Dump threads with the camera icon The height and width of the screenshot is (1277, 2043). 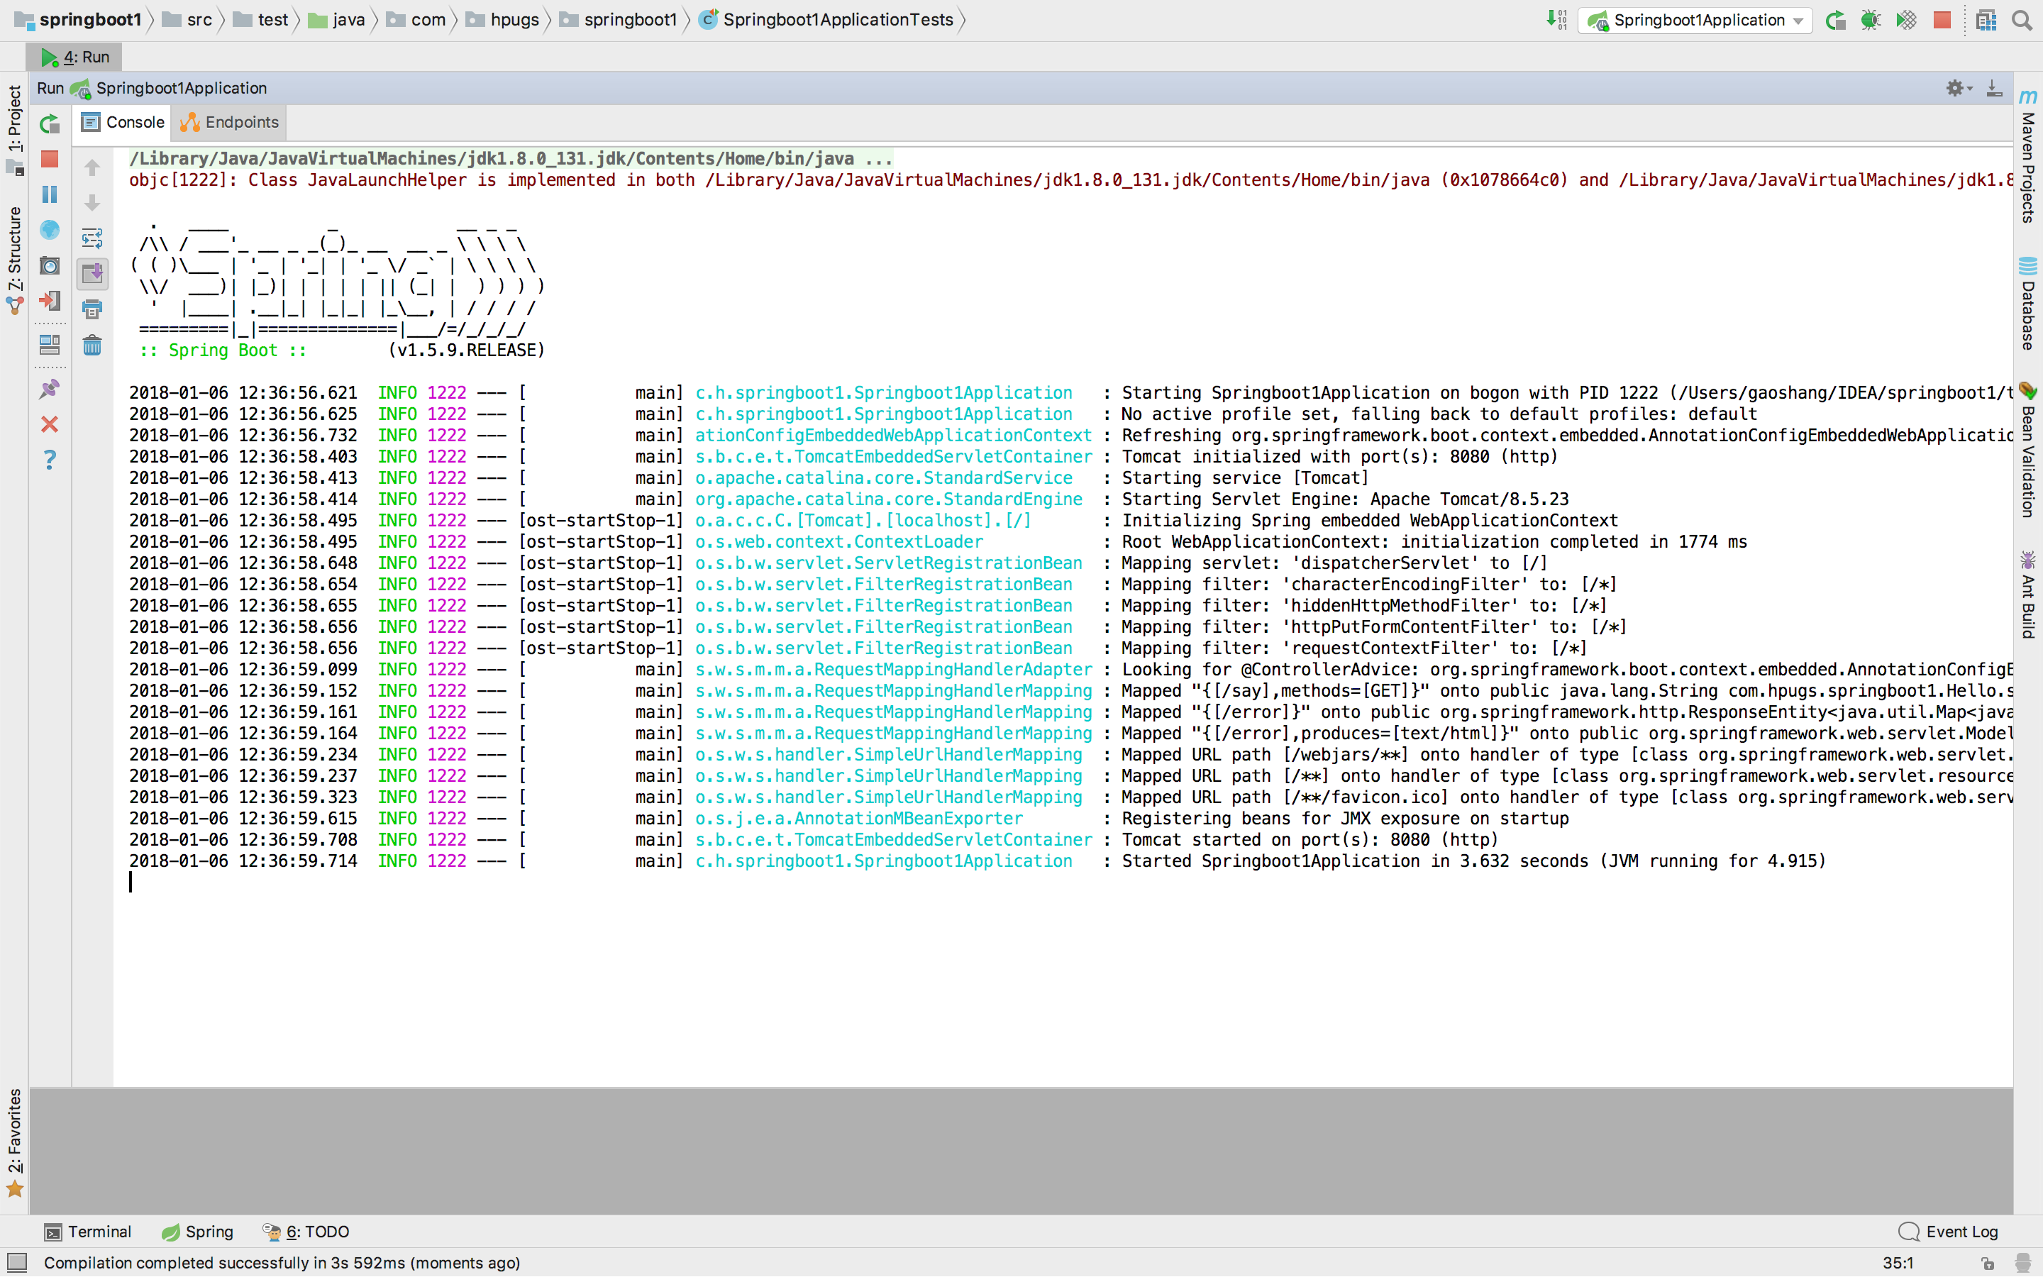pyautogui.click(x=50, y=265)
